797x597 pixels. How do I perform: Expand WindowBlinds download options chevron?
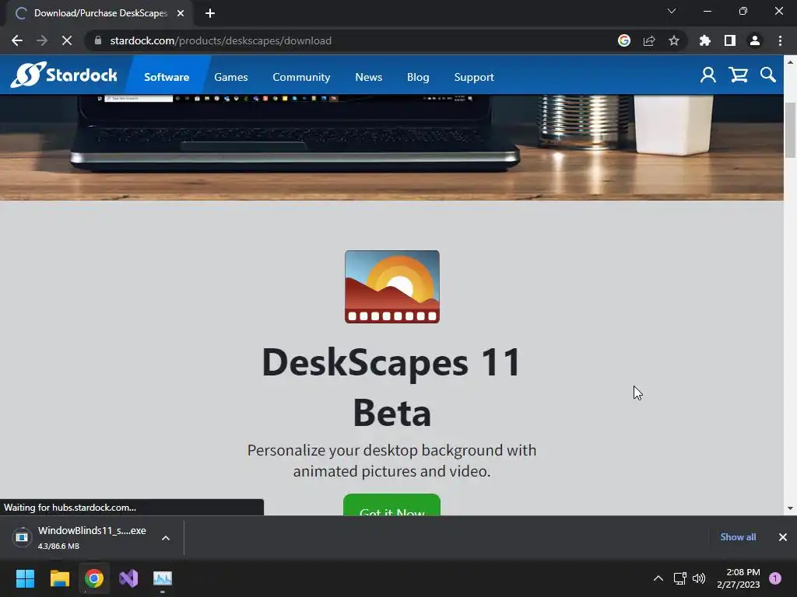166,538
